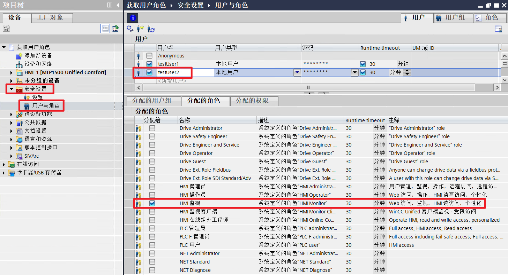Screen dimensions: 508x275
Task: Click the users table vertical scrollbar down arrow
Action: coord(504,80)
